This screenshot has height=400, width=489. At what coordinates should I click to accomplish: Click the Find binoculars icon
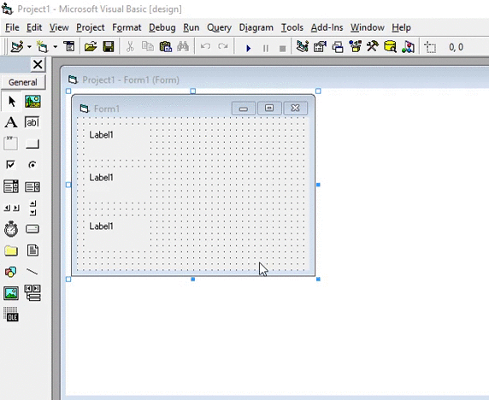coord(183,47)
